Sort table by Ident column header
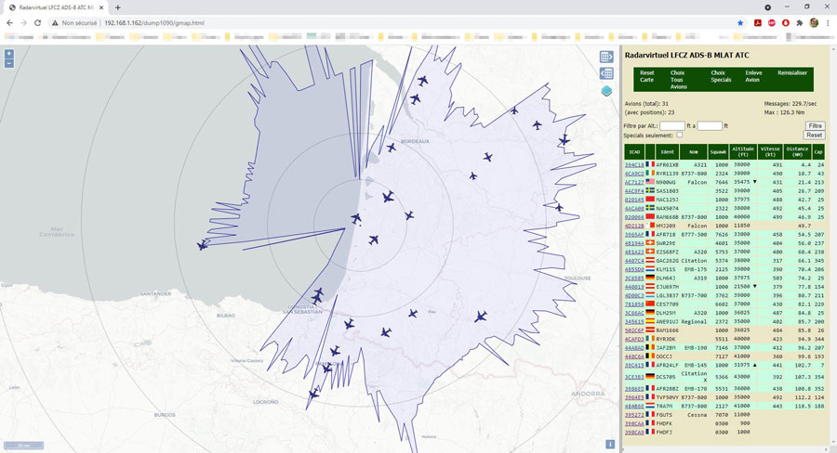Viewport: 837px width, 453px height. click(667, 152)
